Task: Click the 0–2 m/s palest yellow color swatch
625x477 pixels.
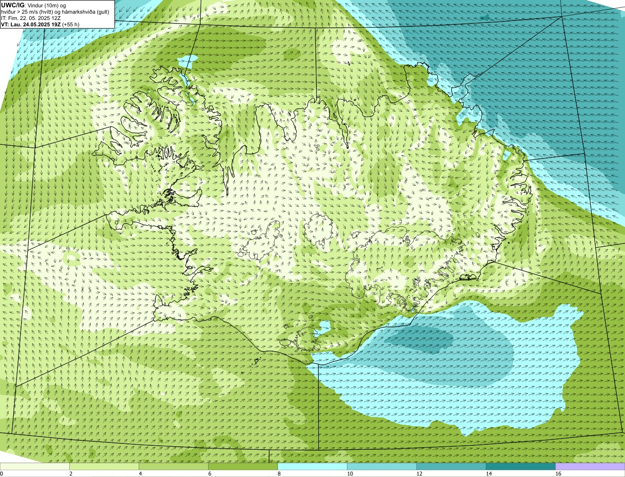Action: click(35, 466)
